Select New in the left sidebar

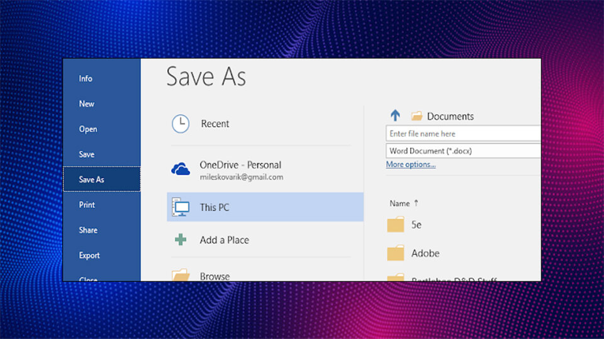click(x=87, y=104)
